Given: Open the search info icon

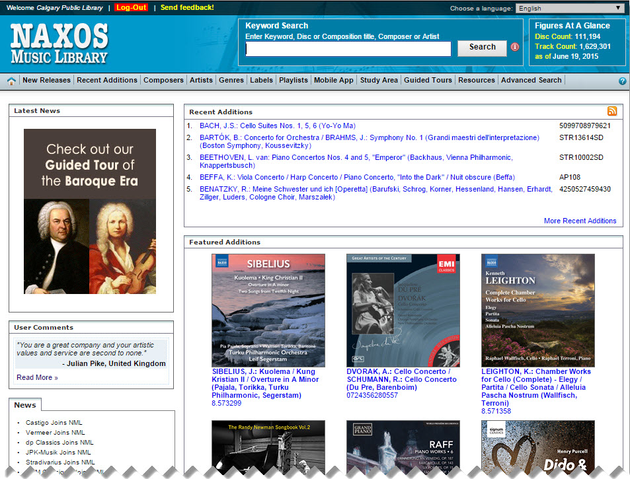Looking at the screenshot, I should click(515, 47).
